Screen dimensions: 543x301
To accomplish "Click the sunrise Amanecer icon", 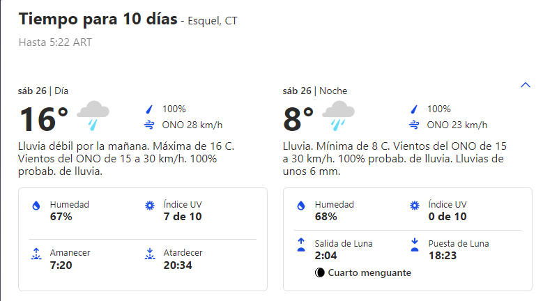I will 36,254.
